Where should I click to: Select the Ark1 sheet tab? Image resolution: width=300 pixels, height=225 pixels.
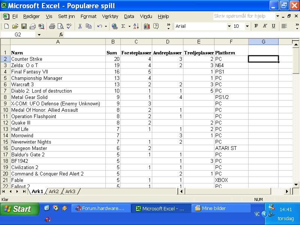[37, 191]
